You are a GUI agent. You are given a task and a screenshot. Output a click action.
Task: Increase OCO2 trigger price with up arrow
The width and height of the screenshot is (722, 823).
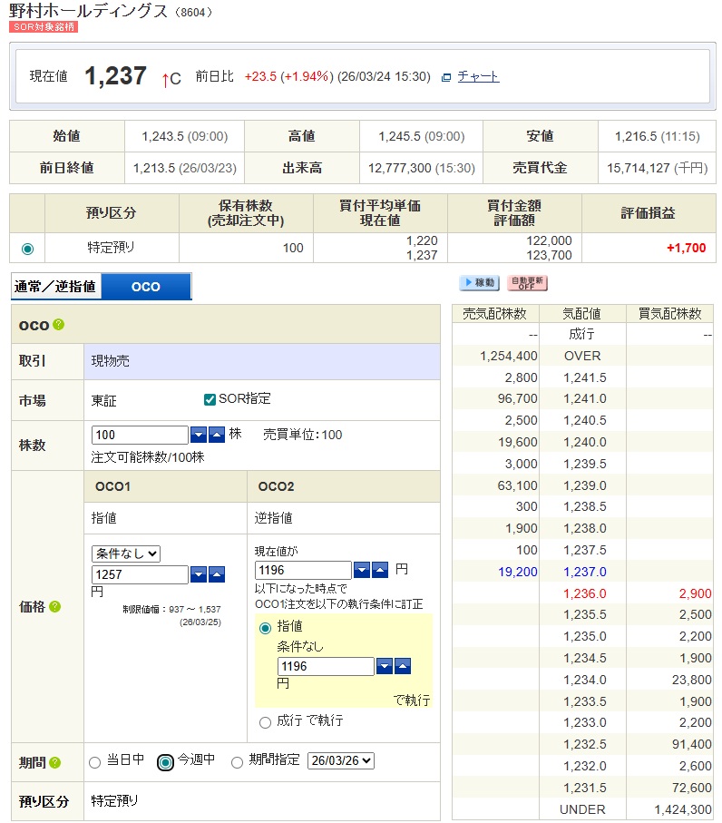coord(380,570)
